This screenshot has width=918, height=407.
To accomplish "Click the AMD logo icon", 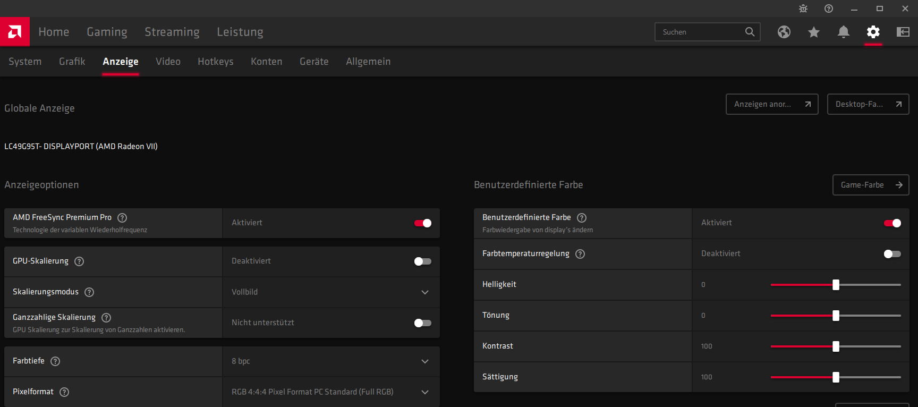I will (x=15, y=31).
